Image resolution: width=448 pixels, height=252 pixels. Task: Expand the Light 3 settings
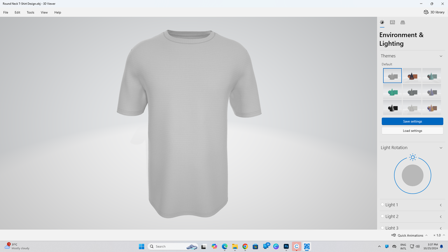441,228
